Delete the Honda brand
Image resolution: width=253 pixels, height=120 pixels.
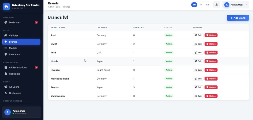click(211, 61)
